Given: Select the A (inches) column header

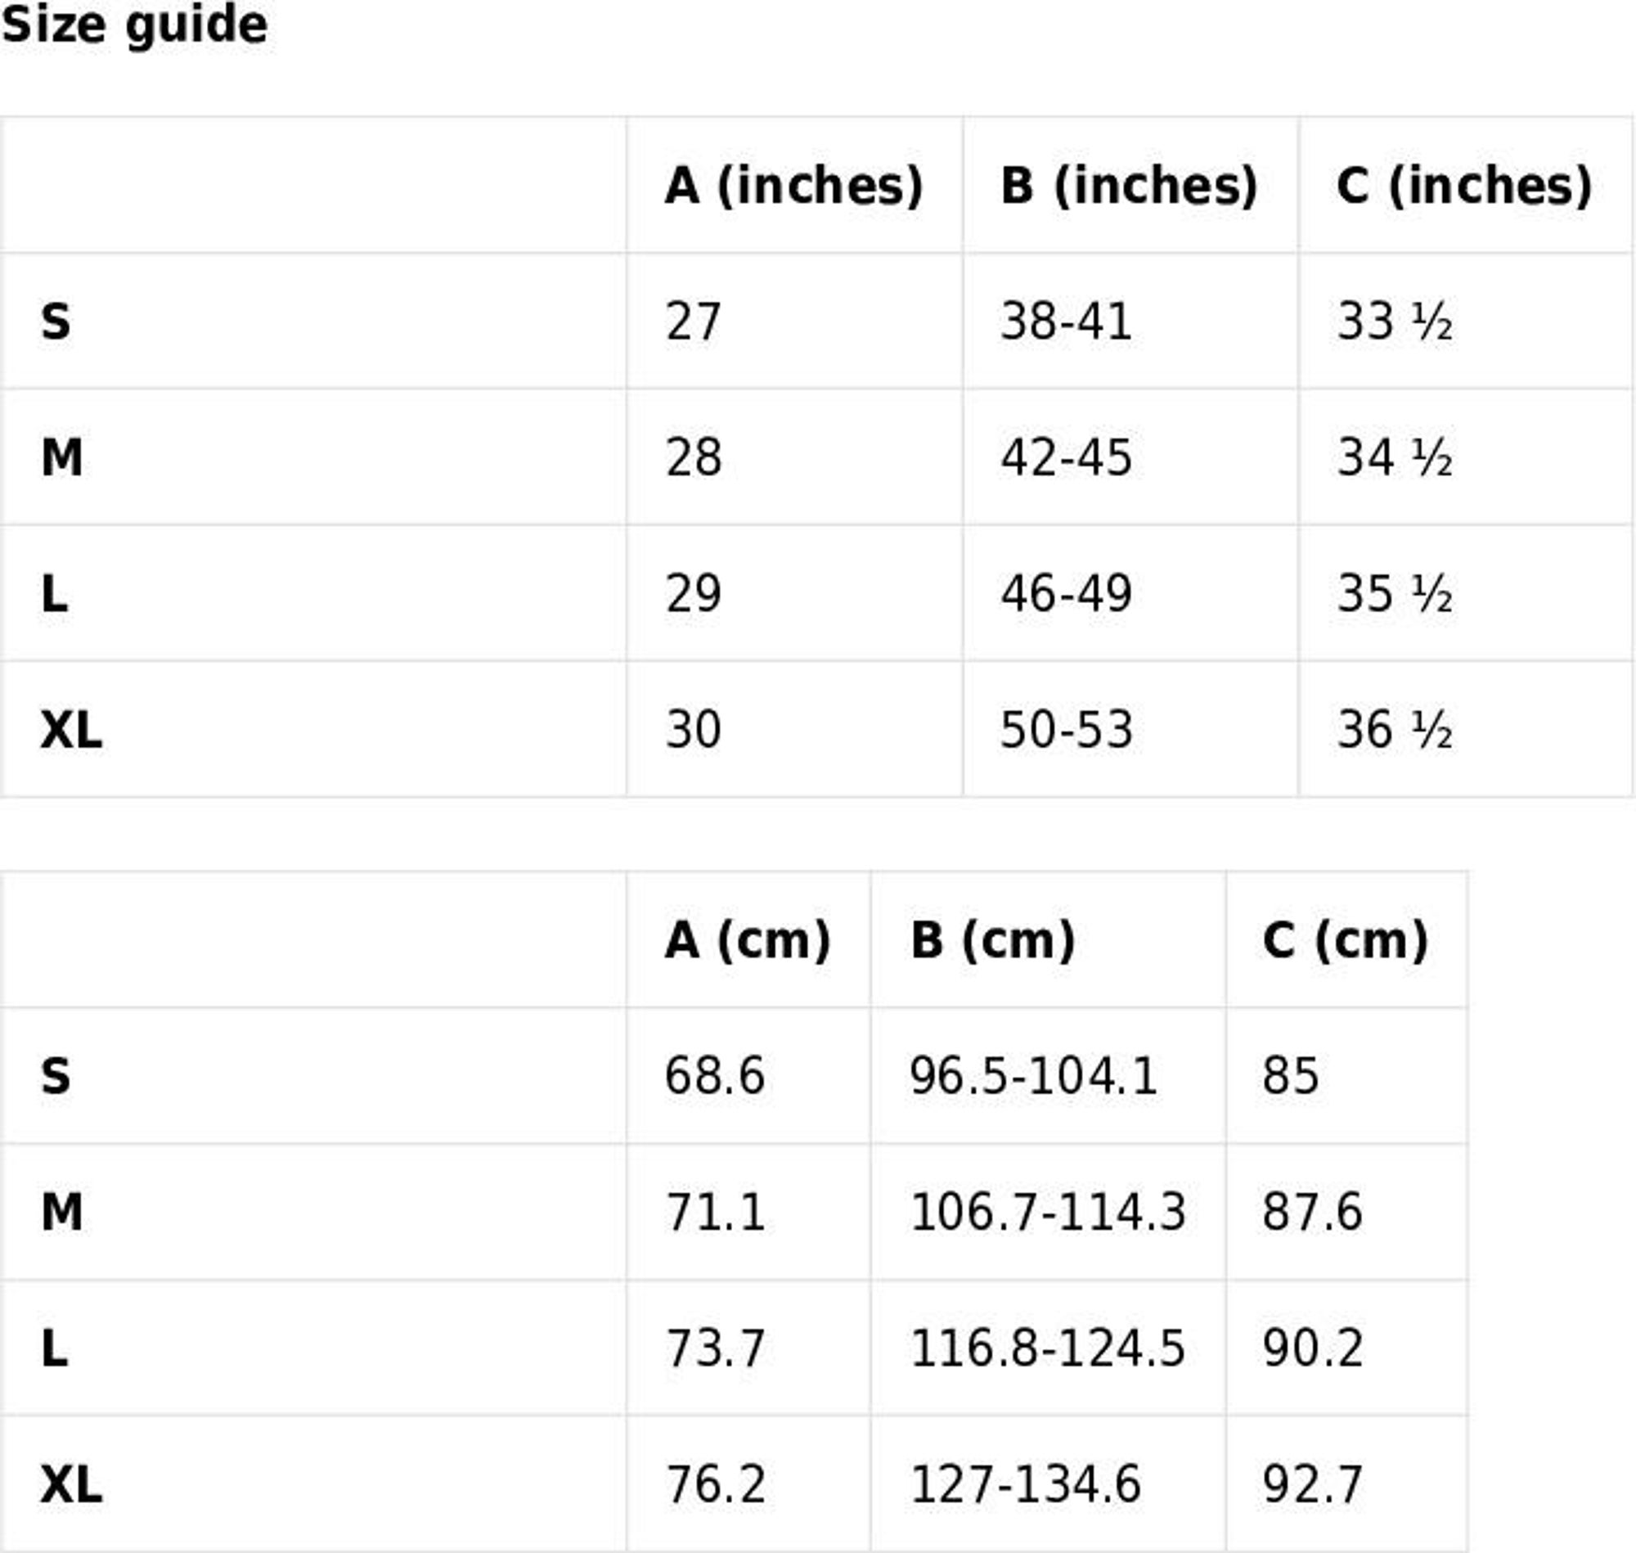Looking at the screenshot, I should point(793,186).
